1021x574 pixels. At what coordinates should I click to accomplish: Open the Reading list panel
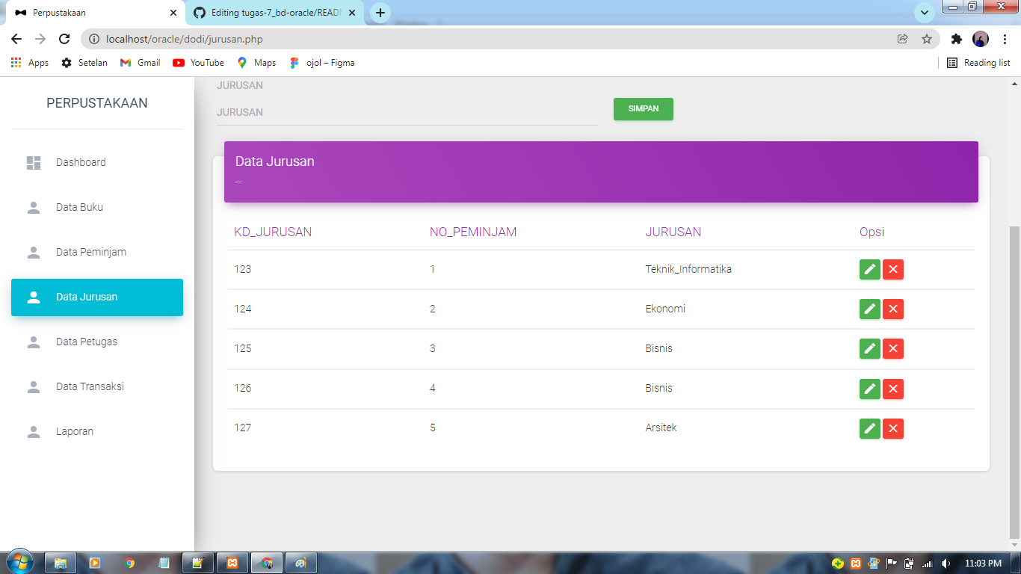coord(978,63)
